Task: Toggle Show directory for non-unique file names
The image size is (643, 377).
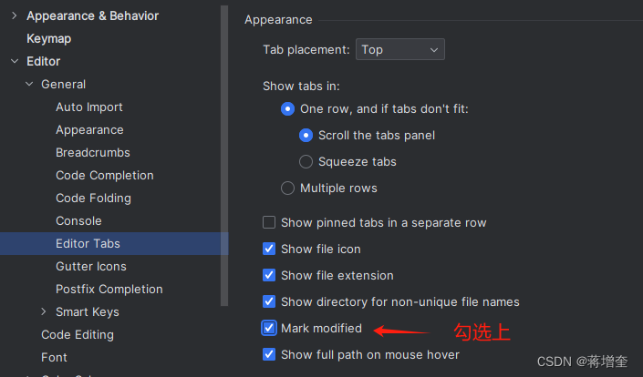Action: tap(269, 301)
